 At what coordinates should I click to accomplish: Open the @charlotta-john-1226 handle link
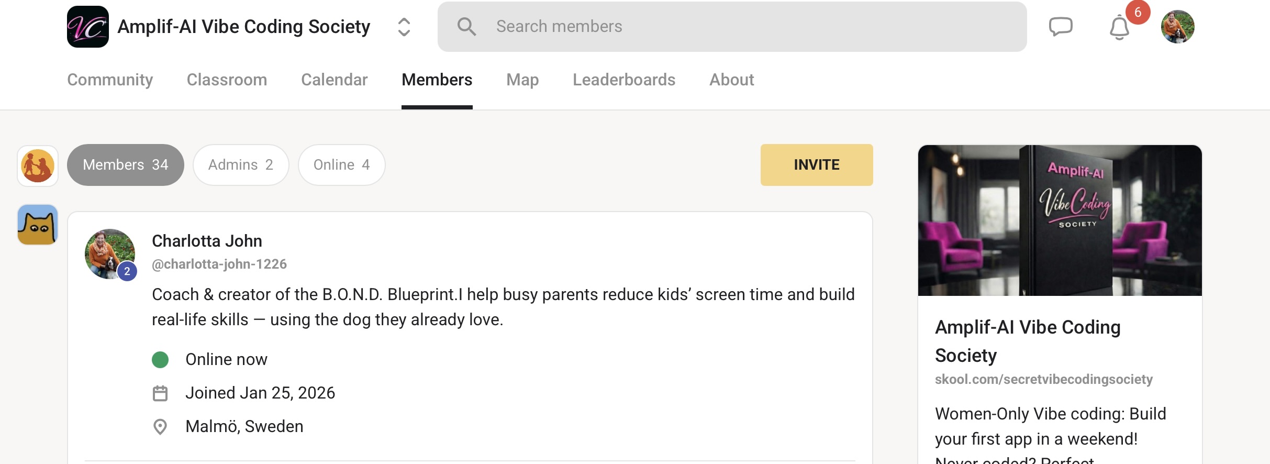coord(219,264)
